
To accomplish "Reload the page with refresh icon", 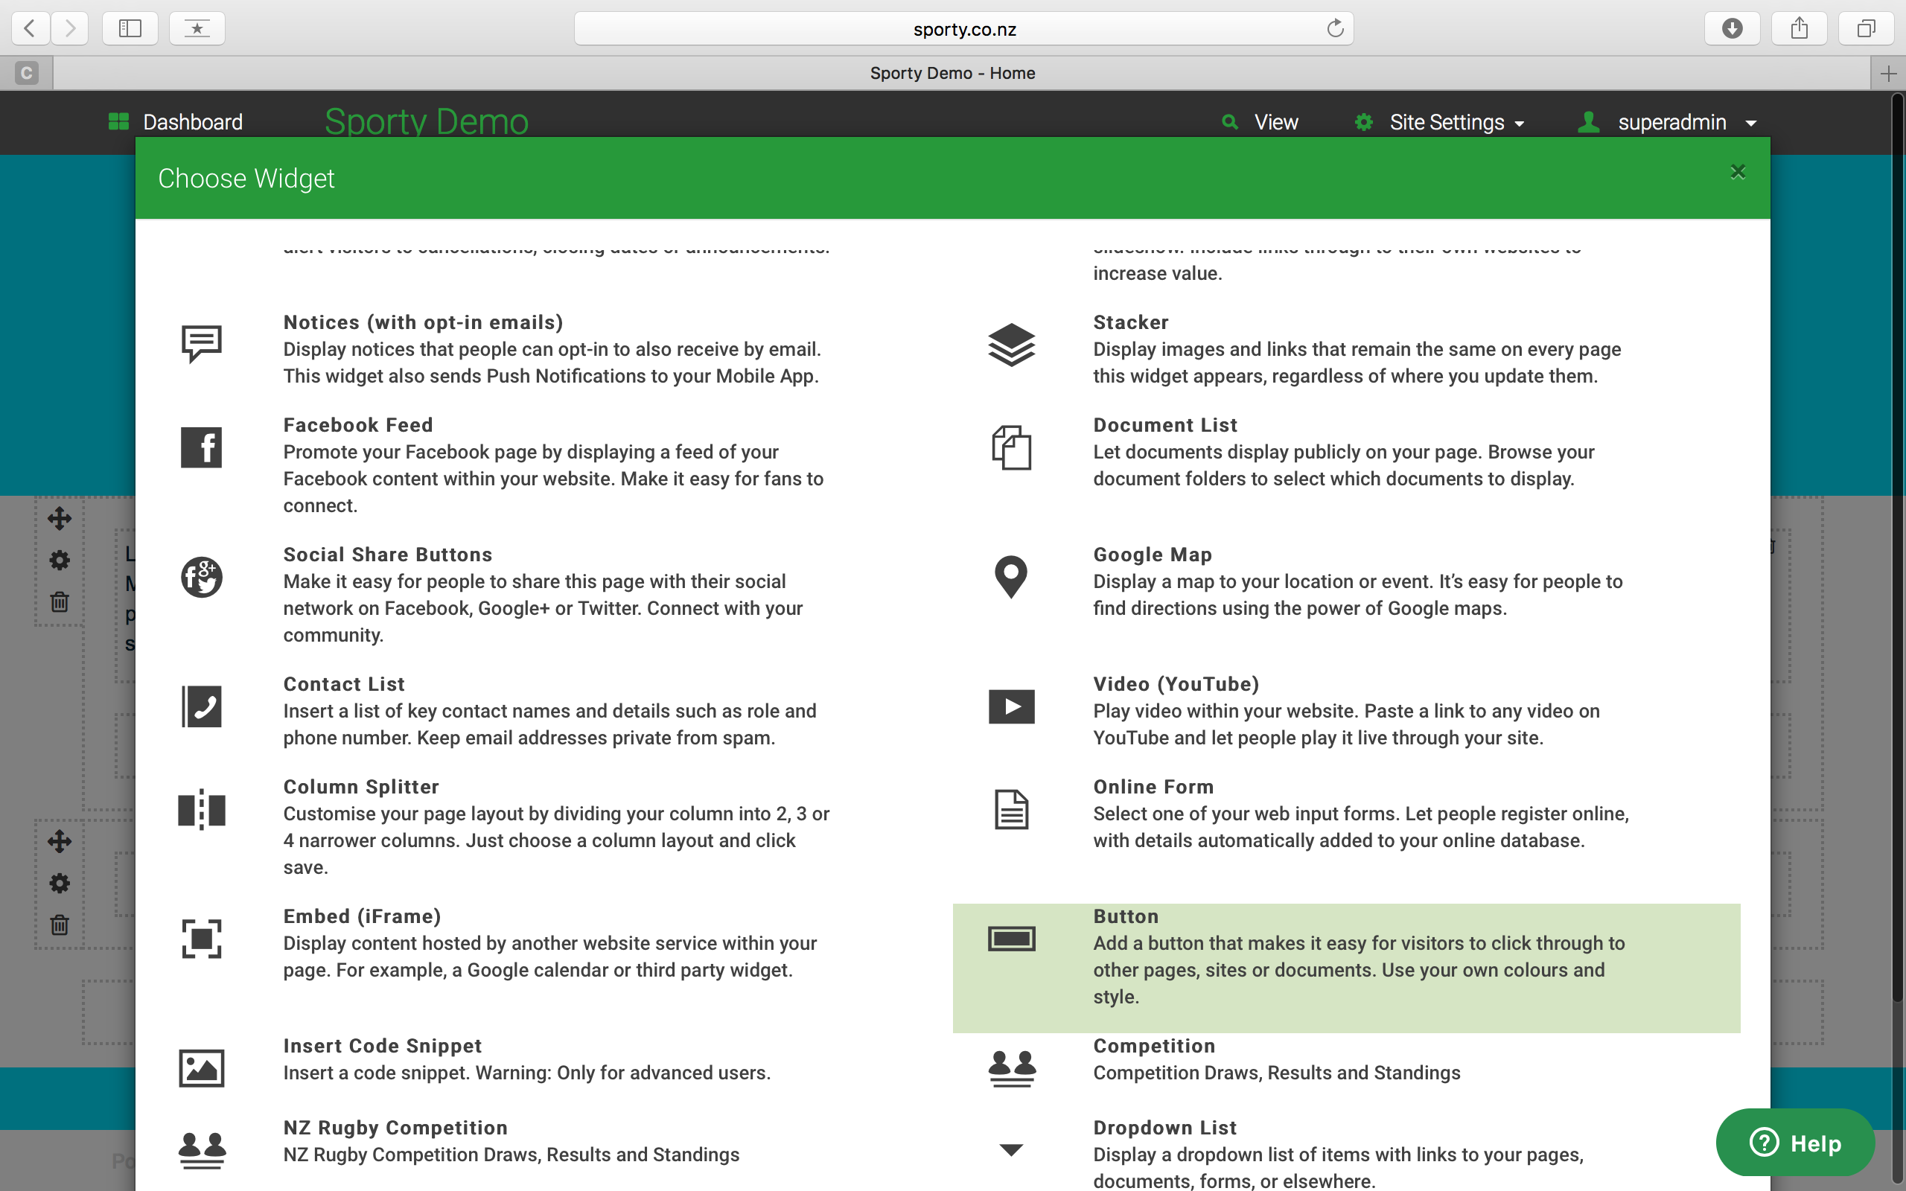I will click(1334, 28).
